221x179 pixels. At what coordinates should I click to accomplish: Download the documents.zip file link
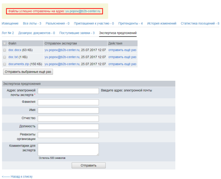coord(18,64)
